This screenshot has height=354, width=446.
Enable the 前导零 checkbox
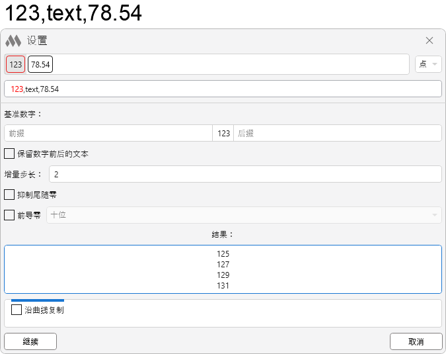[10, 215]
